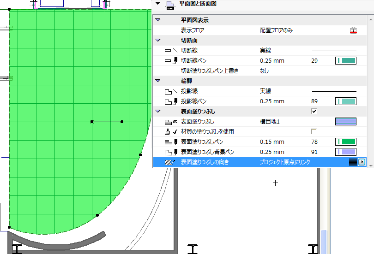374x254 pixels.
Task: Click the 表面塗りつぶしペン 0.15 mm value
Action: [x=272, y=142]
